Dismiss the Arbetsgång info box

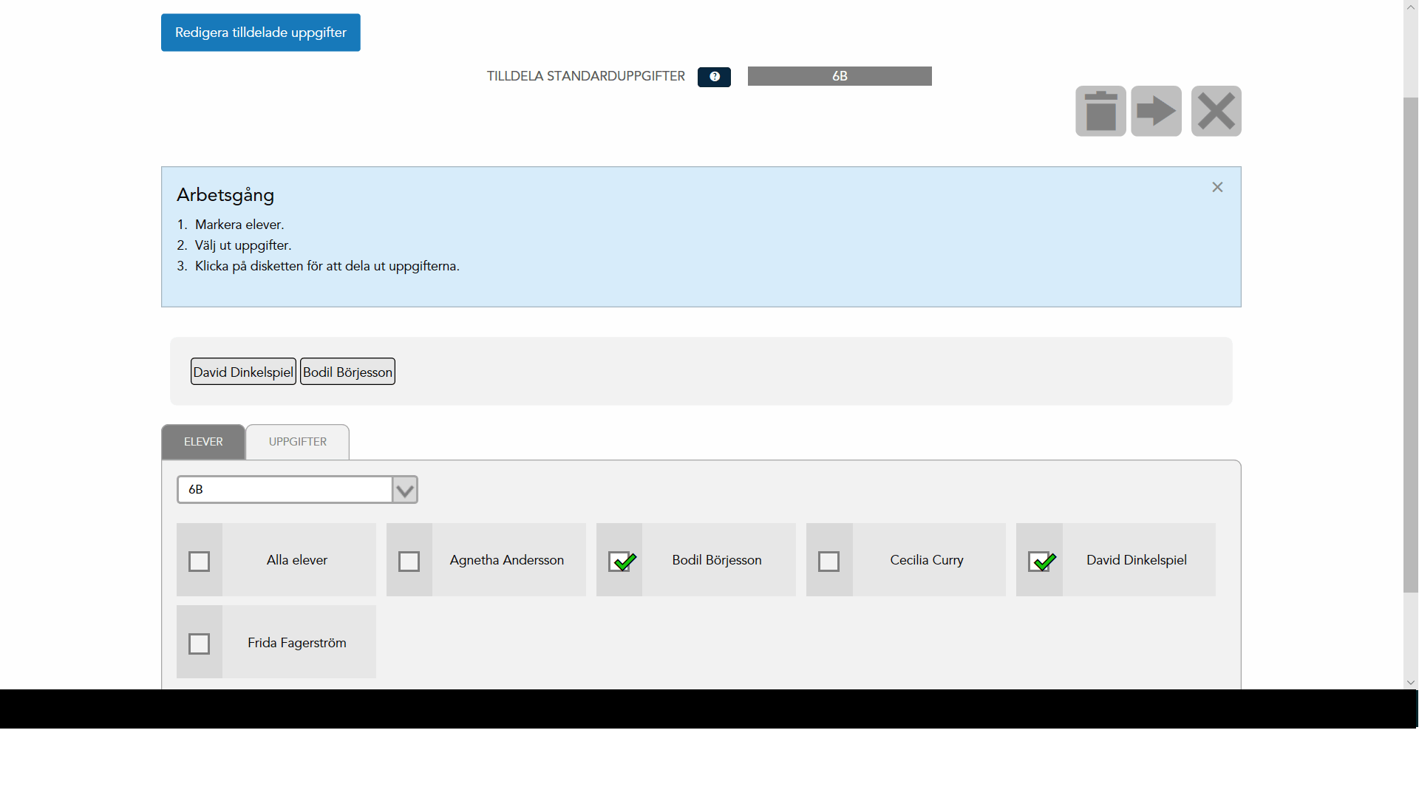1217,188
